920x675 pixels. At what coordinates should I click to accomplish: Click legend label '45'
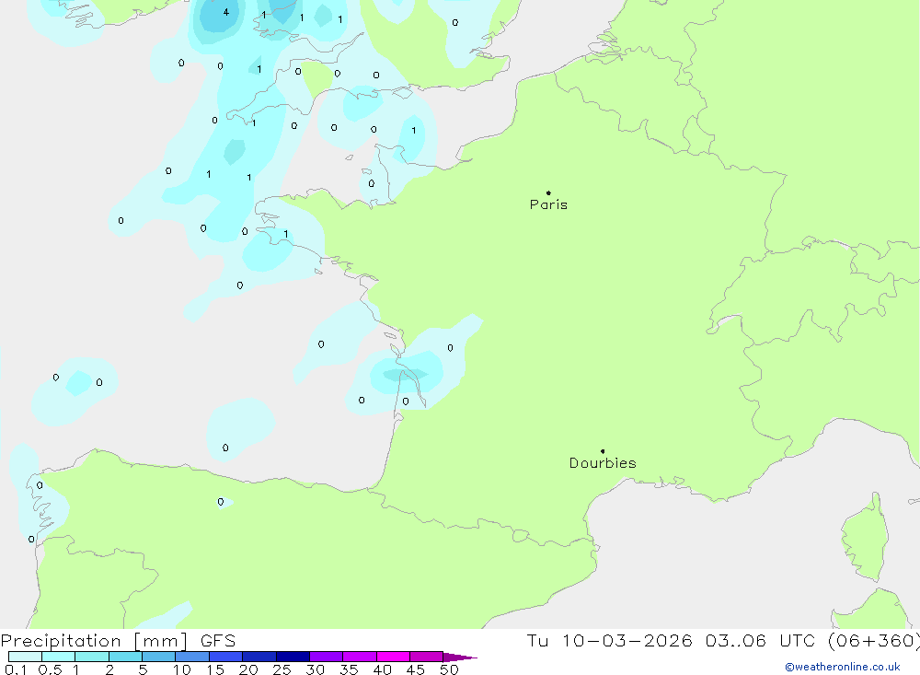pos(416,669)
